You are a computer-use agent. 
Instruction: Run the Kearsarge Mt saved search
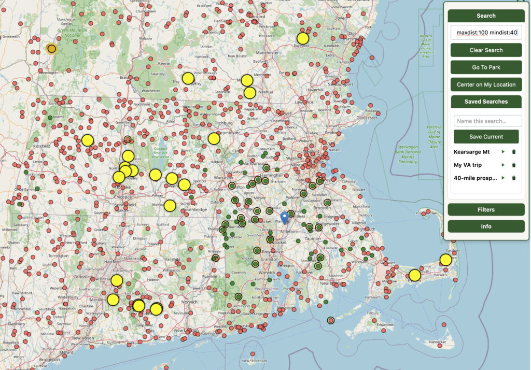[x=502, y=152]
